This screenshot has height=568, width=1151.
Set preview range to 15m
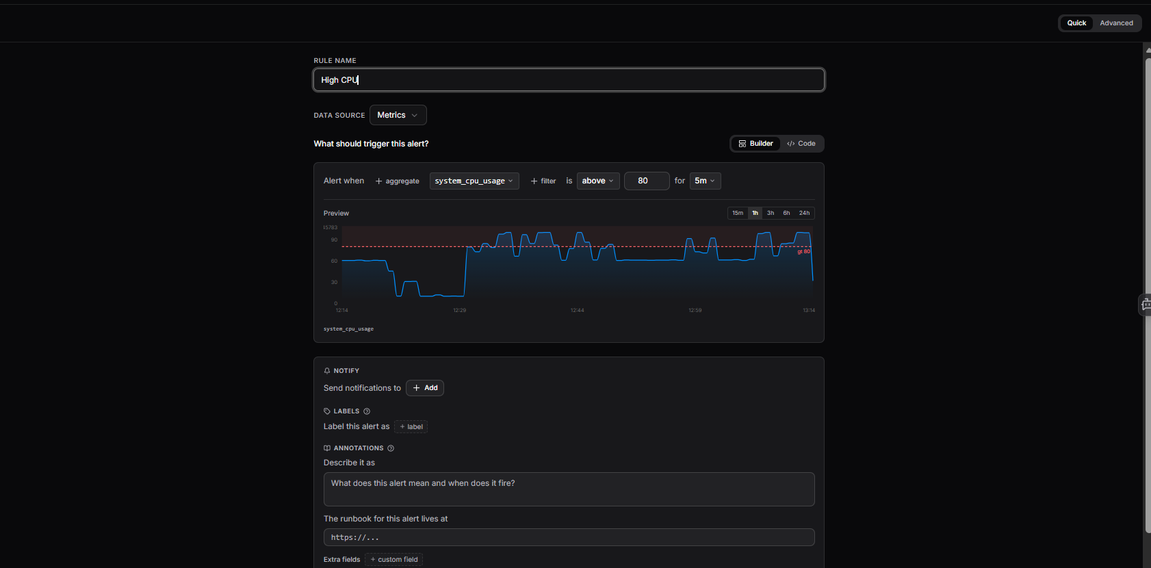point(738,213)
